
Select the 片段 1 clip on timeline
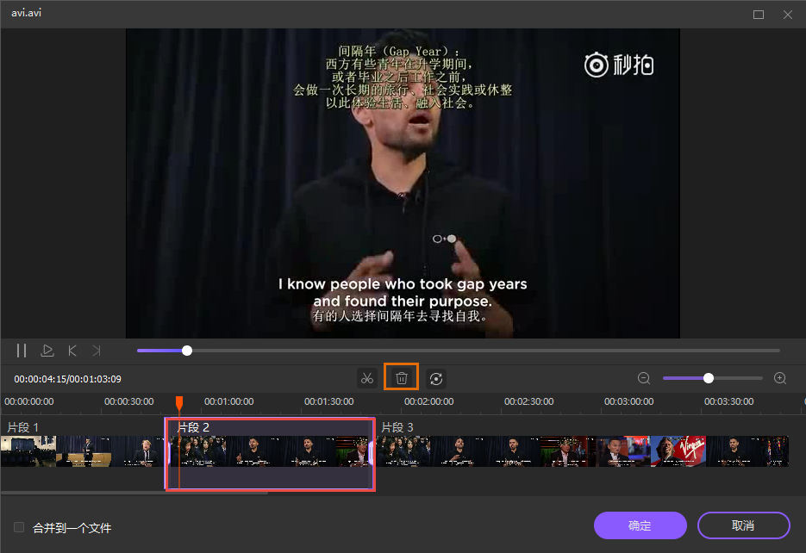tap(82, 451)
